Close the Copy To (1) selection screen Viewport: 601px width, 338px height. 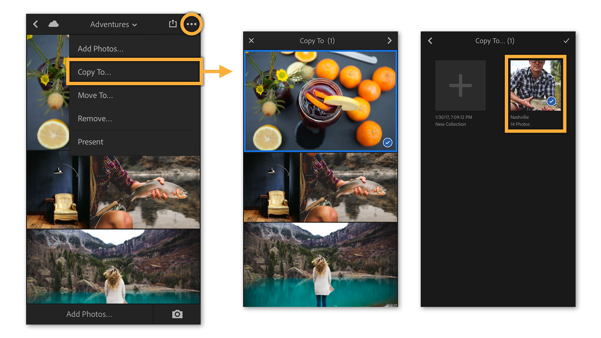click(x=251, y=40)
